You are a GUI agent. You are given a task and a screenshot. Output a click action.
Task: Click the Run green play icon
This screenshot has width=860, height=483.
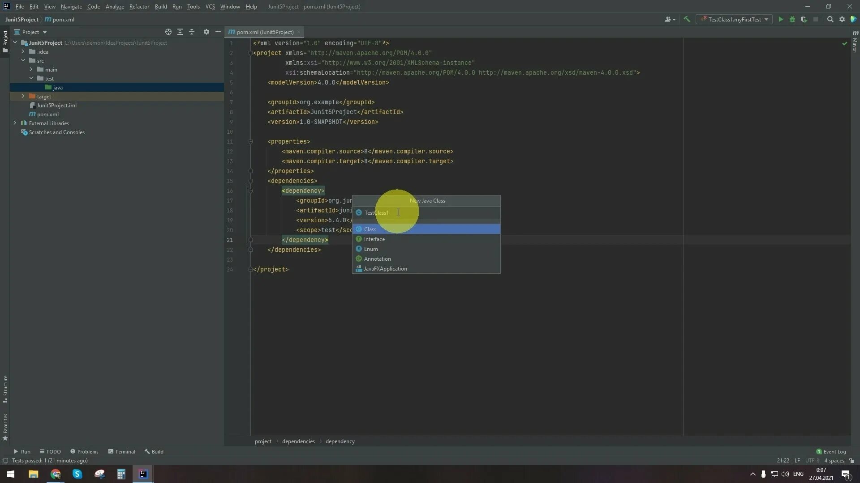click(780, 19)
